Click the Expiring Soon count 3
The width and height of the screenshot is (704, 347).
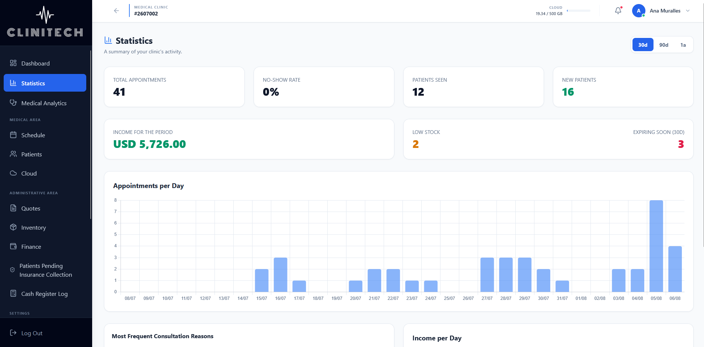tap(681, 144)
